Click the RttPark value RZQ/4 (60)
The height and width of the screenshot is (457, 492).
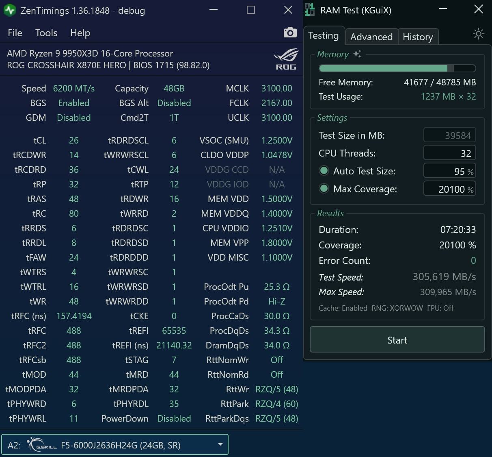point(276,404)
